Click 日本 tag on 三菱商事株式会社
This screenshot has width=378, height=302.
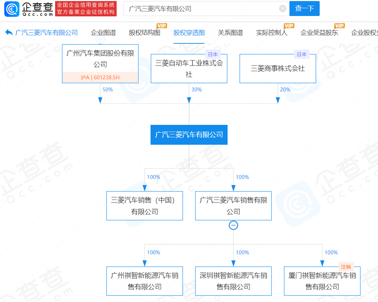pyautogui.click(x=302, y=54)
